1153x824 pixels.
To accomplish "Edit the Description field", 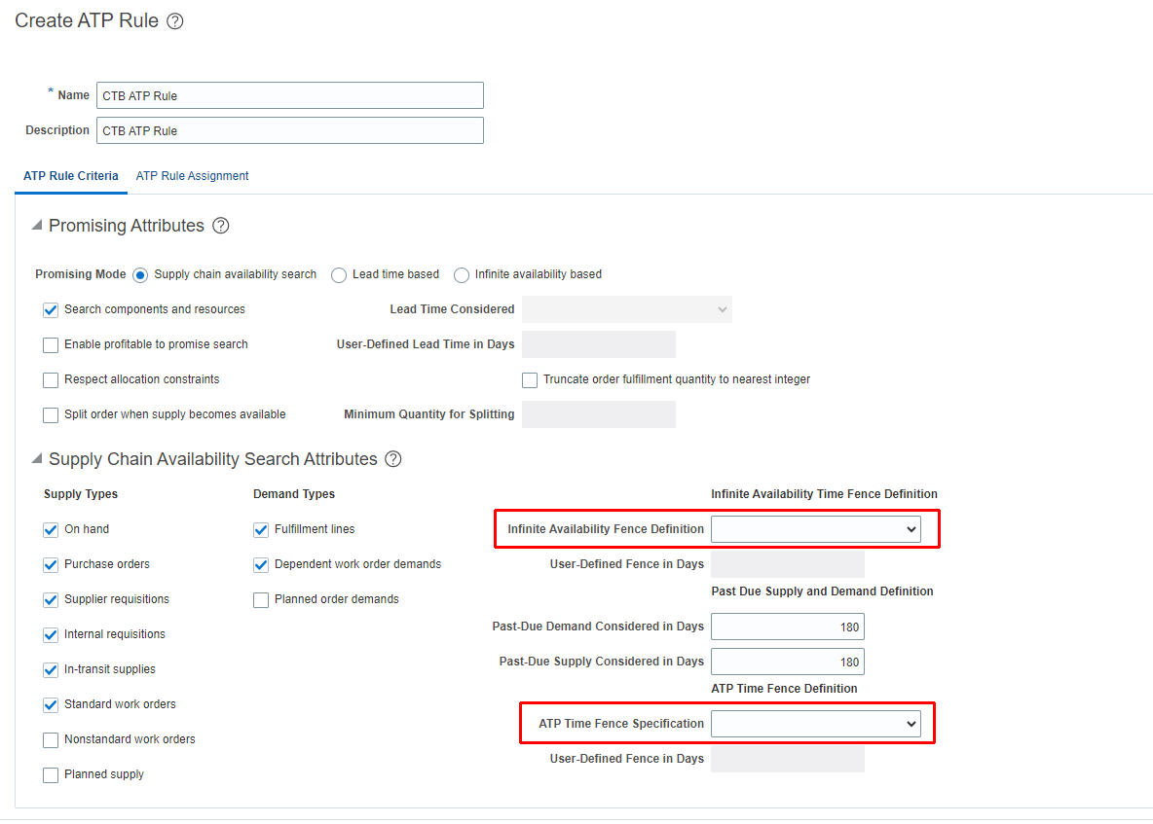I will coord(289,129).
